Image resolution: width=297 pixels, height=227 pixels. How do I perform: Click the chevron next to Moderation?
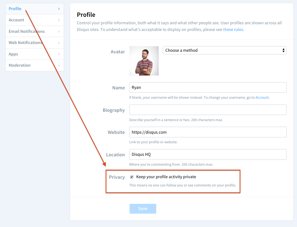pos(59,66)
